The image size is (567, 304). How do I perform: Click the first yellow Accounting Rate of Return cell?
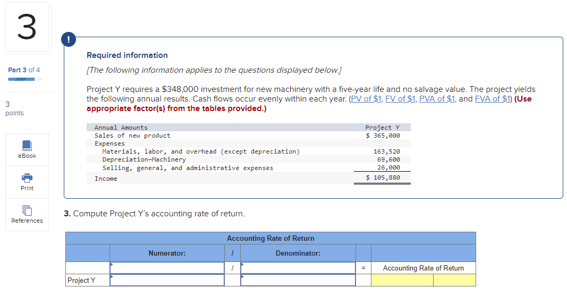tap(402, 280)
